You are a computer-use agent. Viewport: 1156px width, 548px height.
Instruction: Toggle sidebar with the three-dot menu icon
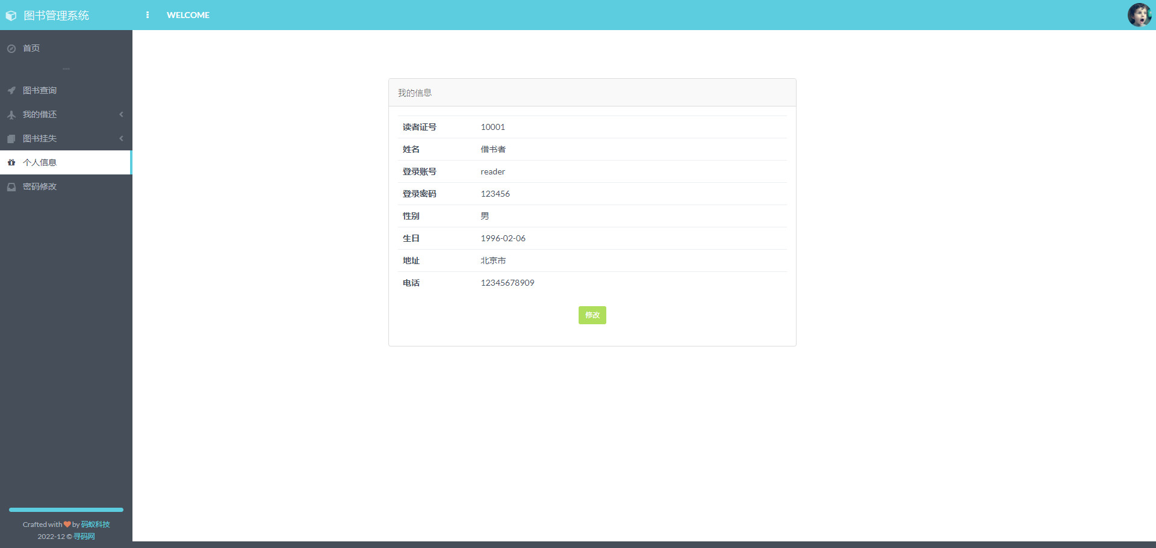coord(148,15)
